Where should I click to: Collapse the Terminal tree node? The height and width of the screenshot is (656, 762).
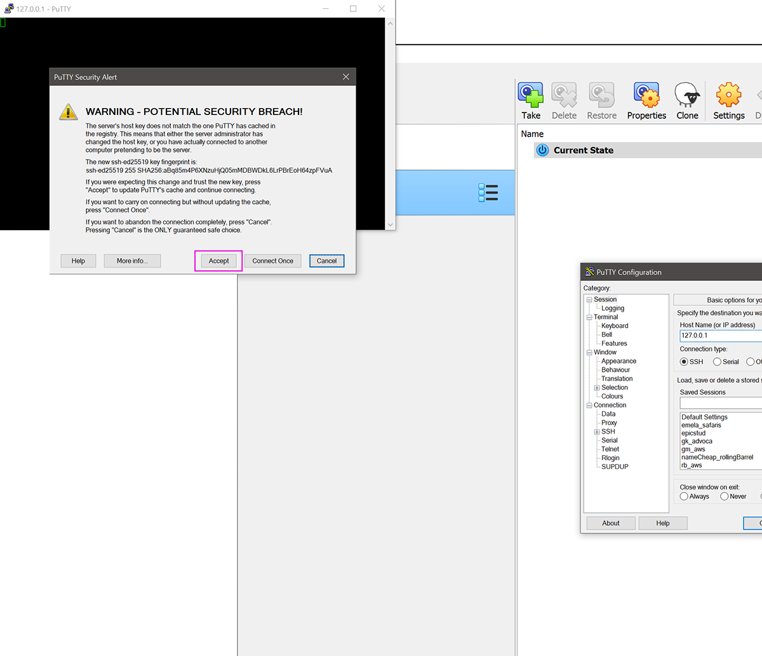pyautogui.click(x=589, y=317)
